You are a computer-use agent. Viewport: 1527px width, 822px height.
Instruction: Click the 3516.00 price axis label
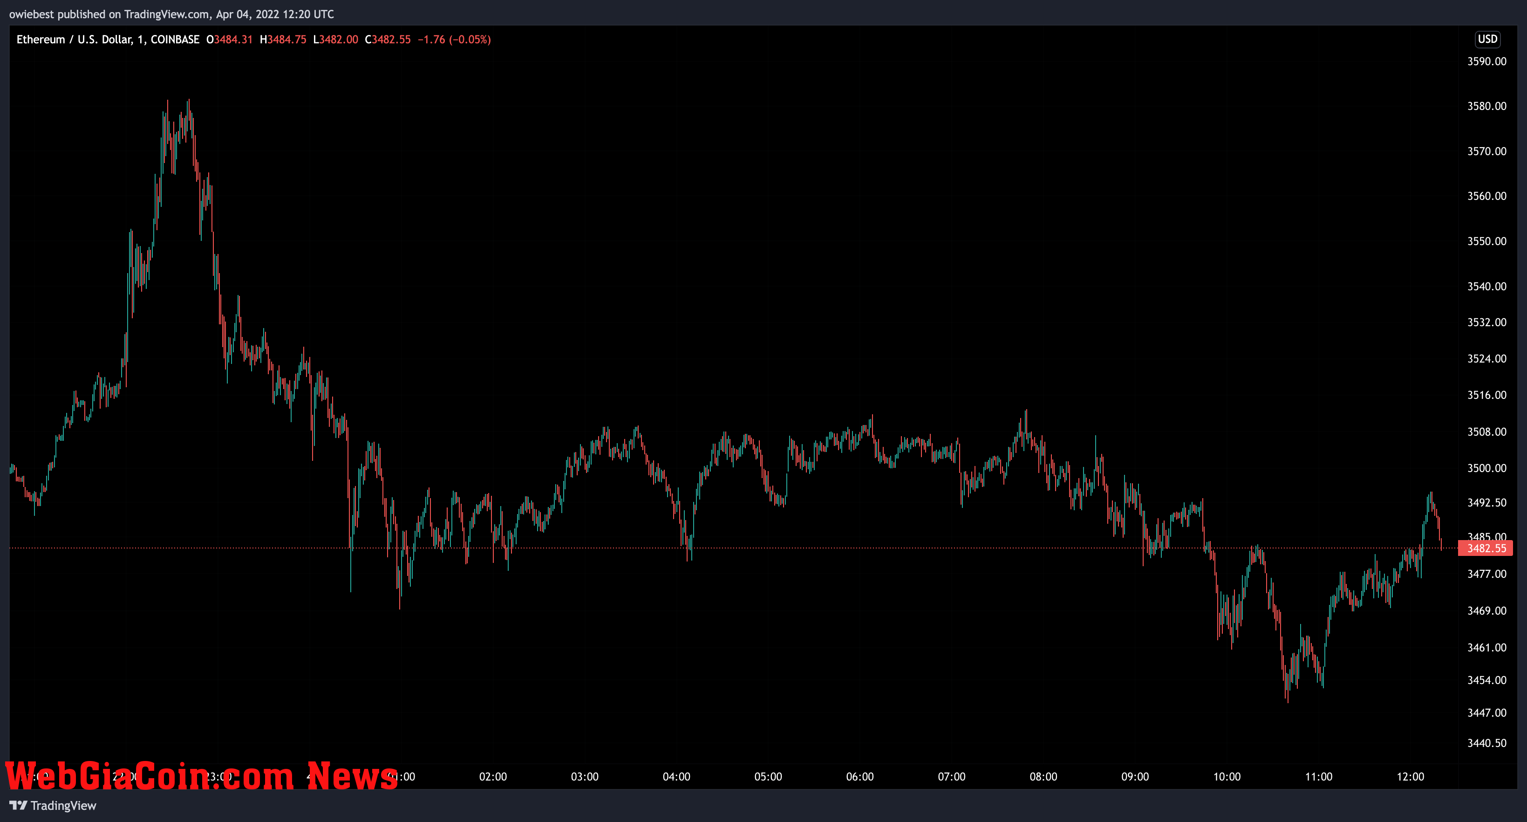click(1486, 395)
